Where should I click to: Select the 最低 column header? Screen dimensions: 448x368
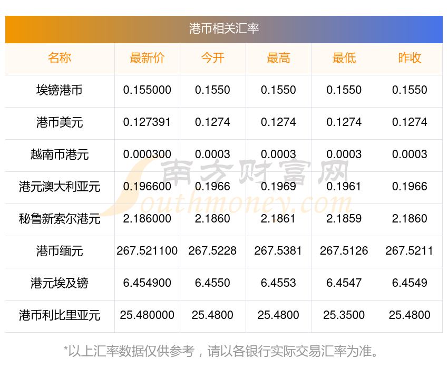[344, 58]
